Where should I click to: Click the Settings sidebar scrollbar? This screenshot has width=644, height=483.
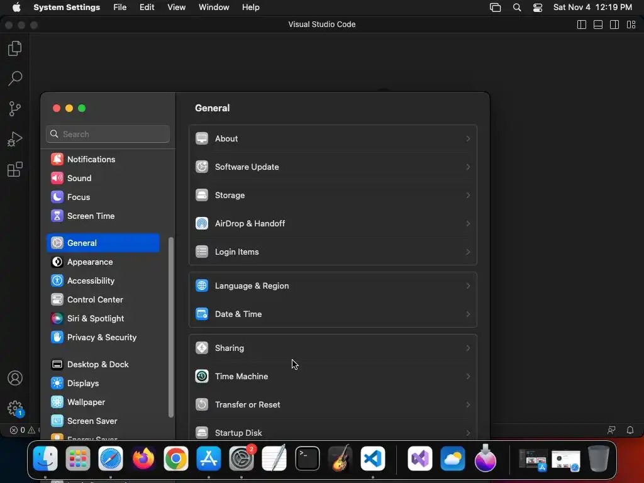[x=171, y=327]
